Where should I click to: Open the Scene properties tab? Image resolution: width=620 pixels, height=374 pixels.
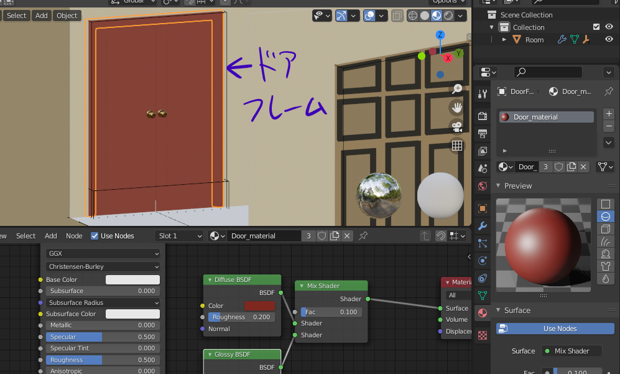(483, 169)
